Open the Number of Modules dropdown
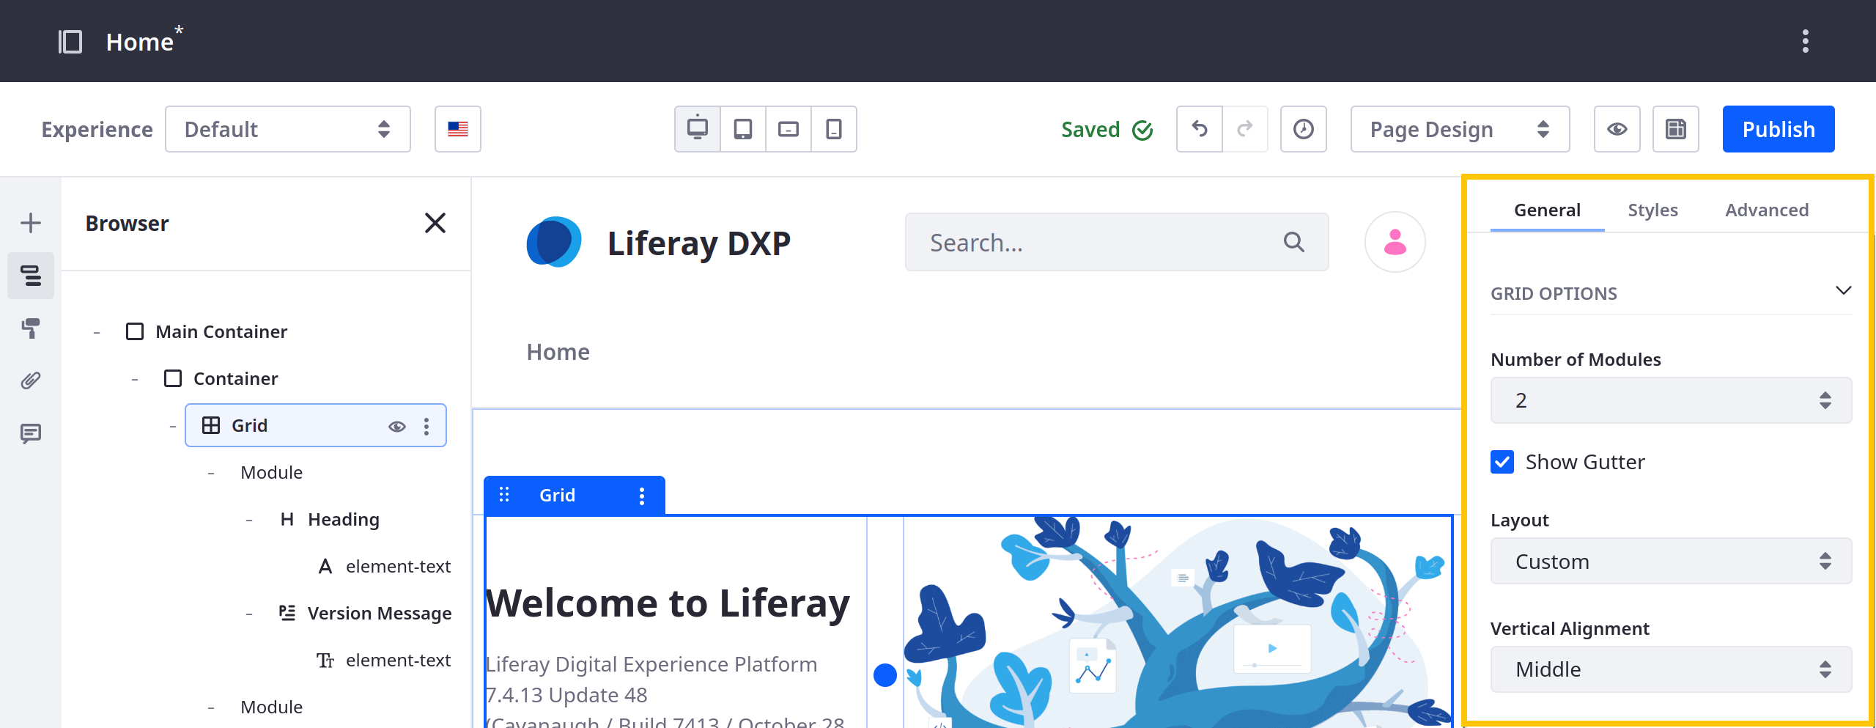The height and width of the screenshot is (728, 1876). pos(1671,400)
